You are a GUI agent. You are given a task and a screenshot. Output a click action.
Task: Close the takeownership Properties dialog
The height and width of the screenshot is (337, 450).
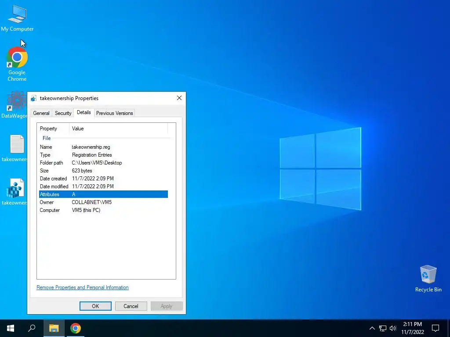[179, 98]
